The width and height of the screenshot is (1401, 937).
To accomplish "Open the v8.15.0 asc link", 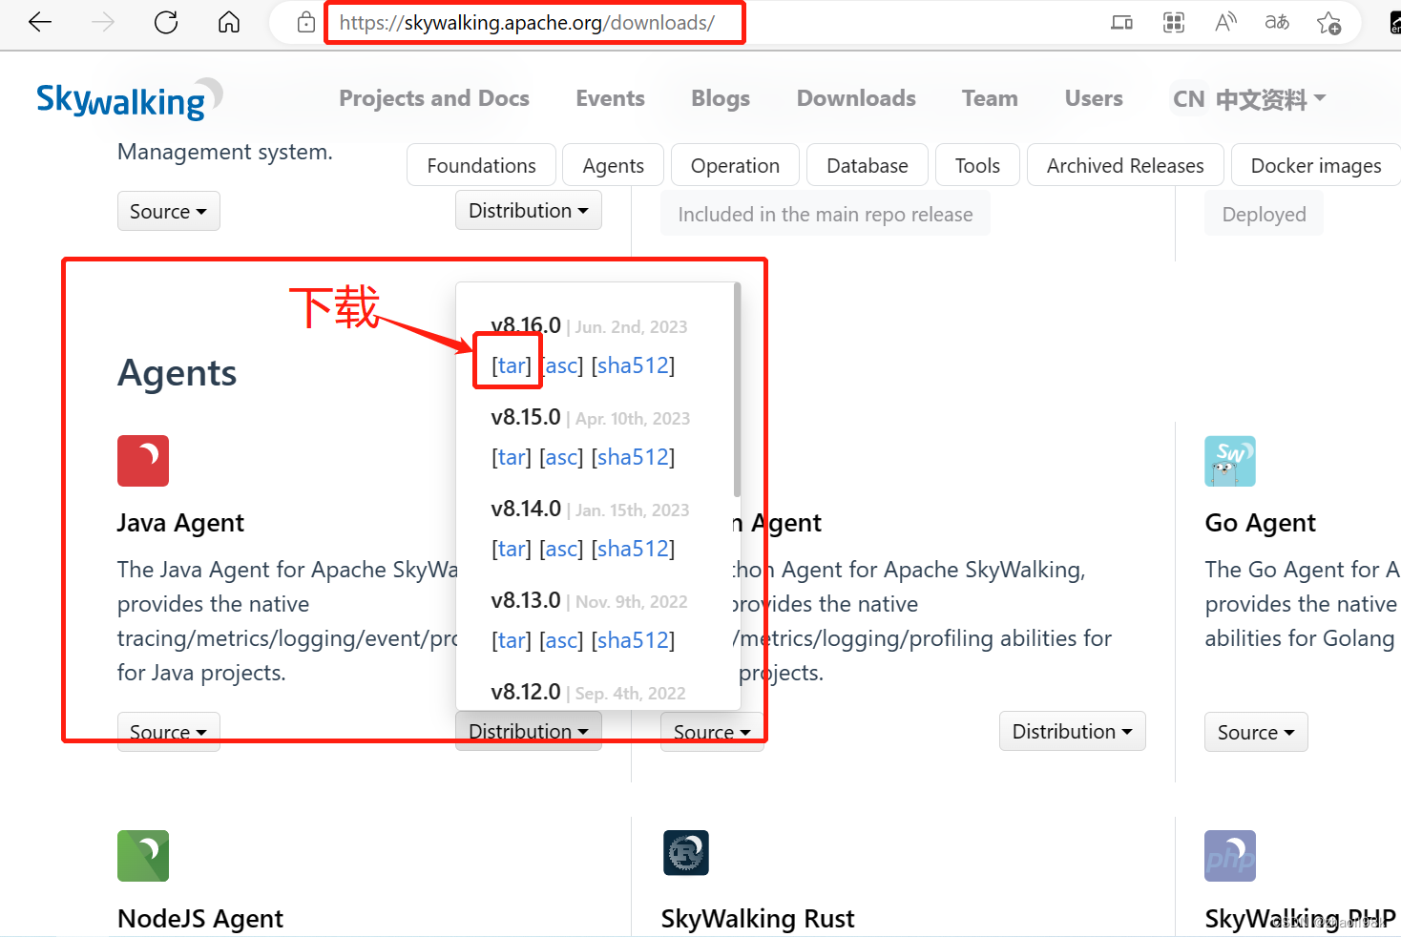I will (561, 456).
